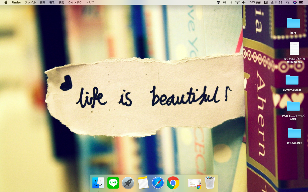This screenshot has width=308, height=192.
Task: Open Google Chrome from the Dock
Action: pyautogui.click(x=173, y=183)
